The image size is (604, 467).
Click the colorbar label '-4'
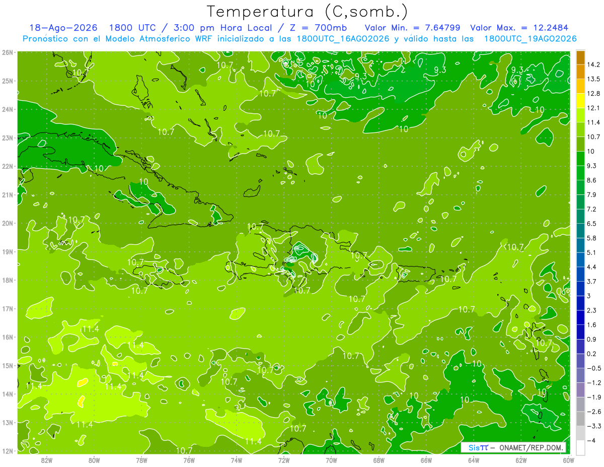590,440
